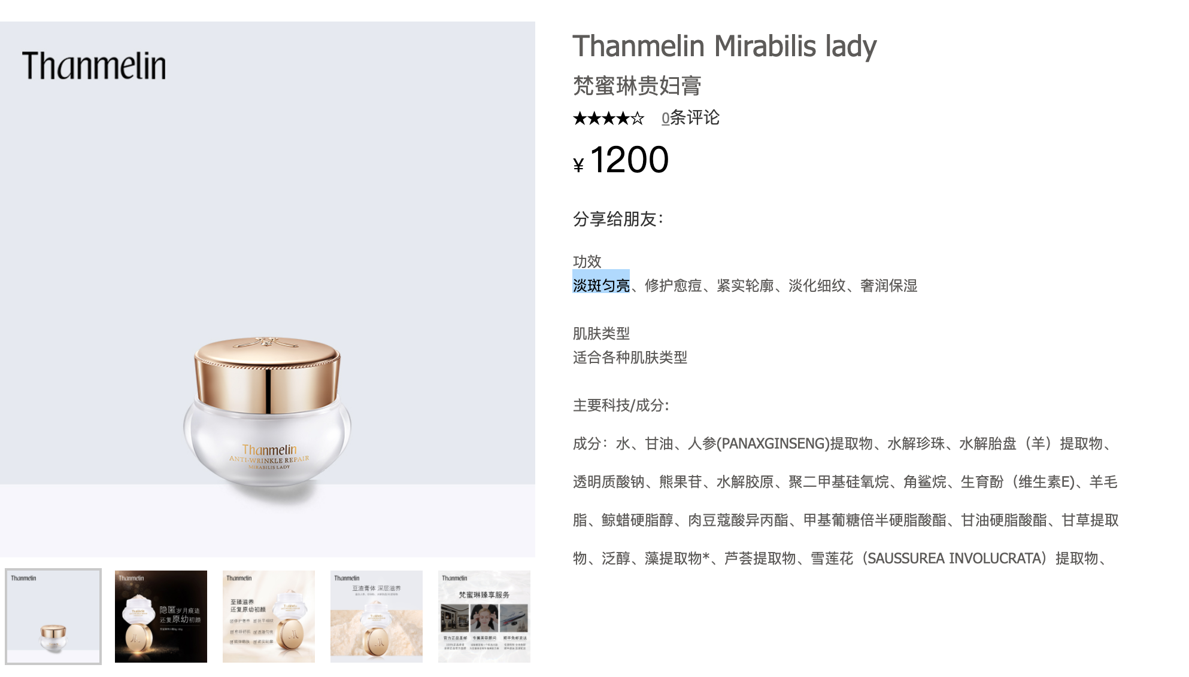Open the dark background product thumbnail

point(161,617)
